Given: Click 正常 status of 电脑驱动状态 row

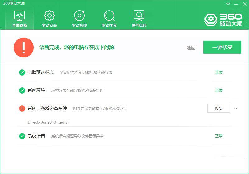Looking at the screenshot, I should tap(219, 72).
